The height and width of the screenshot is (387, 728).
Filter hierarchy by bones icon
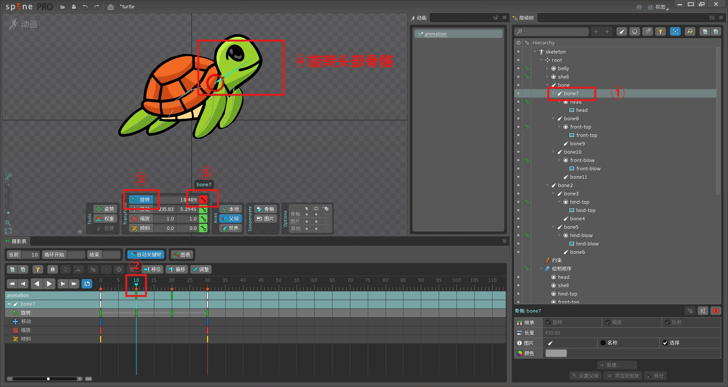pos(622,31)
